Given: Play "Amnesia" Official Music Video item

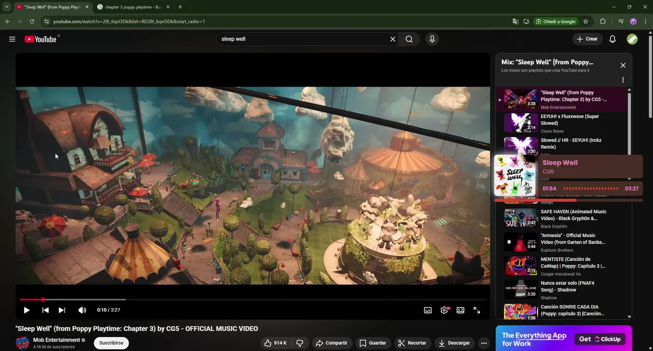Looking at the screenshot, I should 562,243.
